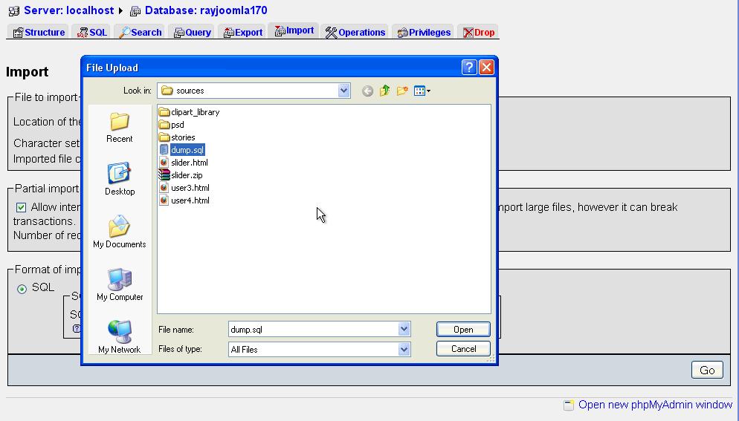
Task: Click the new window icon beside phpMyAdmin link
Action: (569, 405)
